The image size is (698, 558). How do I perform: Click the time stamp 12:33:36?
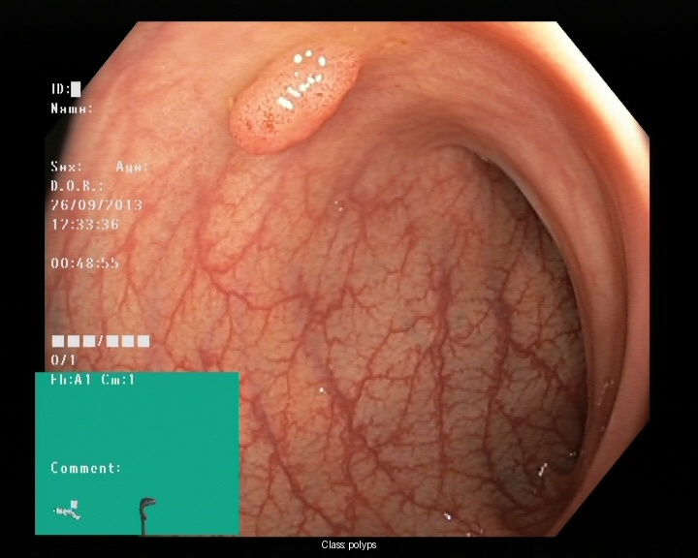click(x=85, y=225)
